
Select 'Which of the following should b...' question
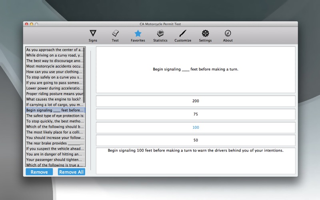55,127
